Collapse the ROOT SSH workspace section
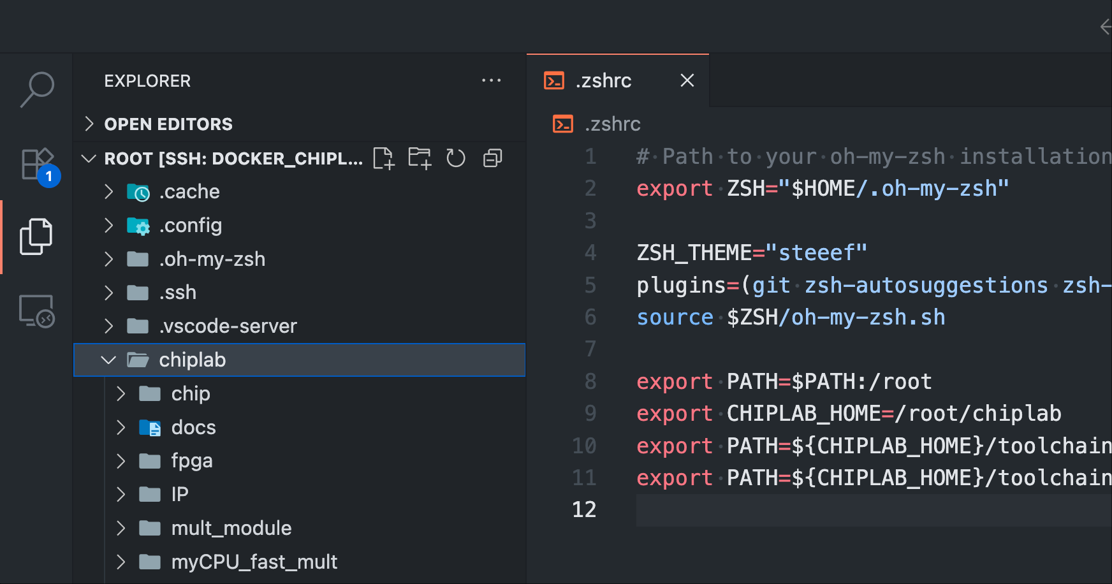This screenshot has width=1112, height=584. coord(89,158)
